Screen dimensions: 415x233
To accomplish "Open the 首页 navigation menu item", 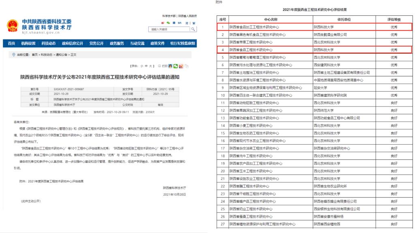I will point(12,43).
